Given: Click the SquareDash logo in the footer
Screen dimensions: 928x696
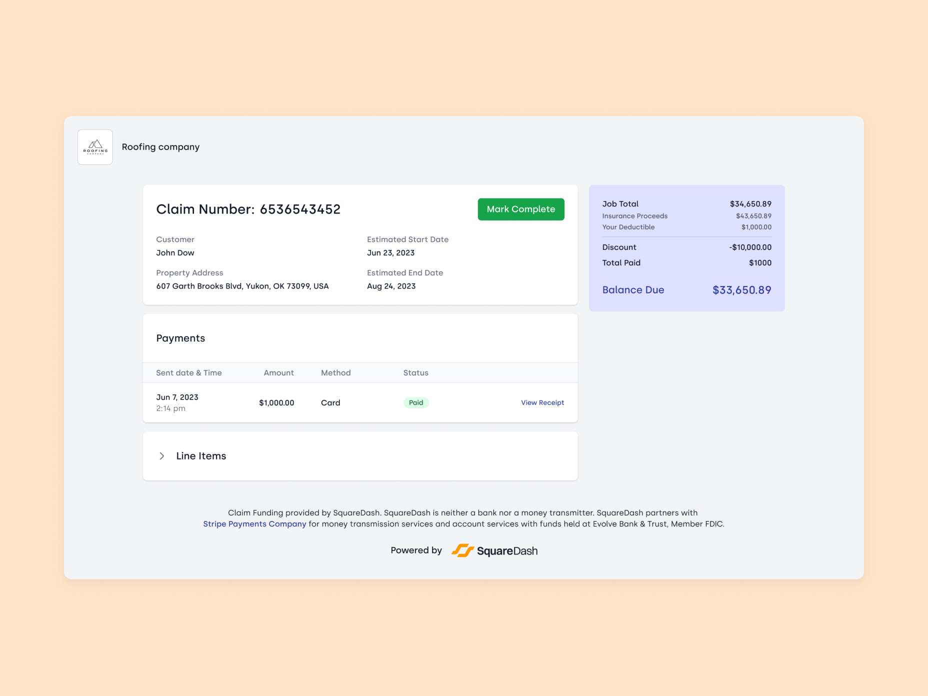Looking at the screenshot, I should (x=494, y=550).
